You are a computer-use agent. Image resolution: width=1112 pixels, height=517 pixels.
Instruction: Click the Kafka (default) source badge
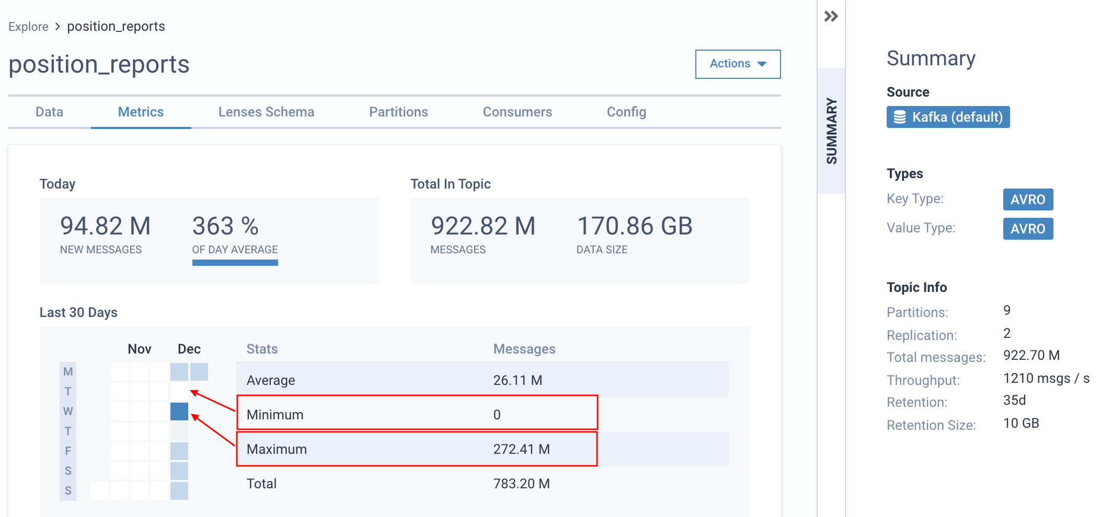click(x=948, y=117)
